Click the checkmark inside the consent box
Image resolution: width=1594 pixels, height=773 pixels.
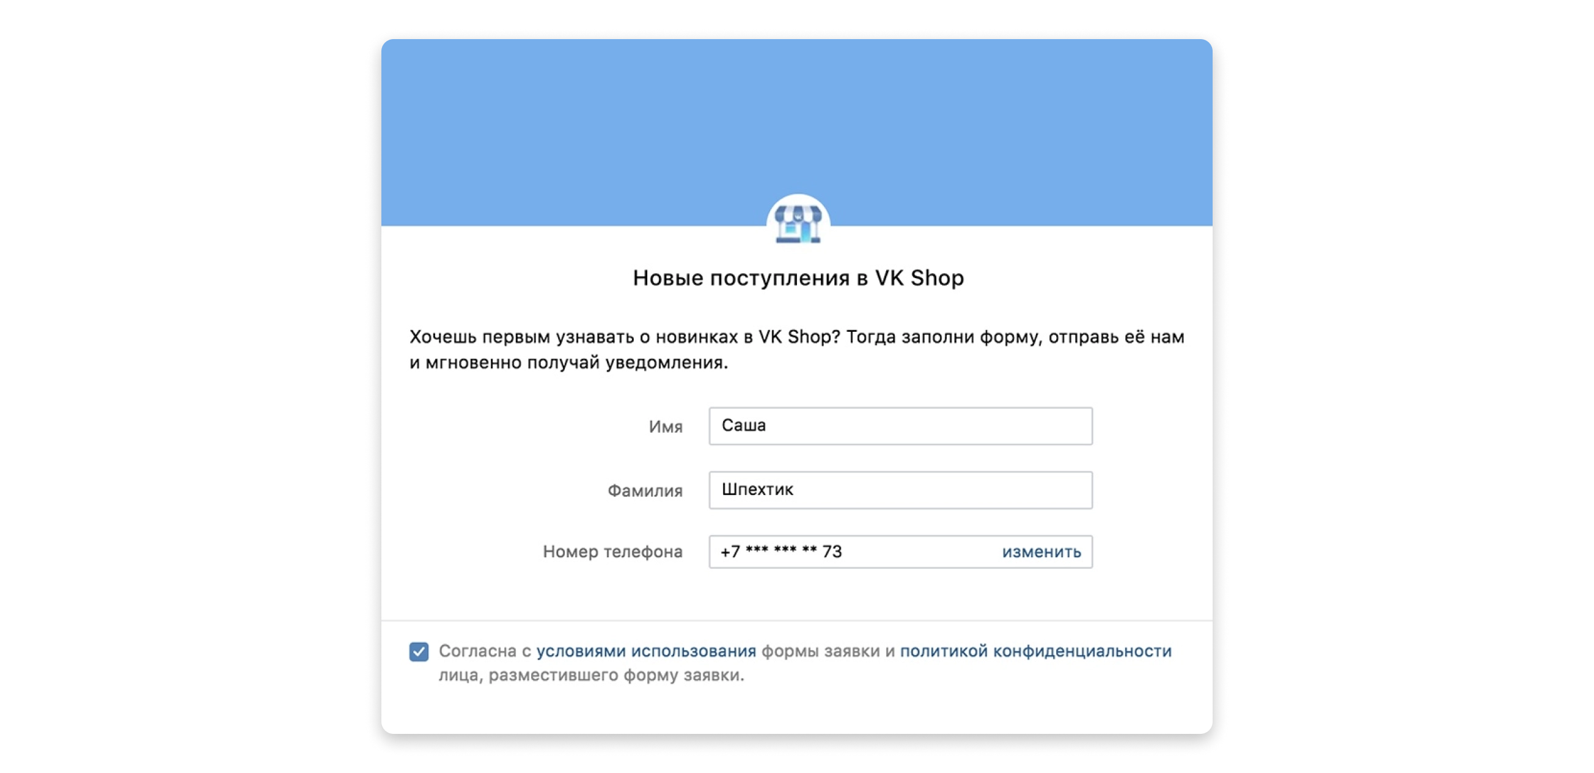point(419,650)
